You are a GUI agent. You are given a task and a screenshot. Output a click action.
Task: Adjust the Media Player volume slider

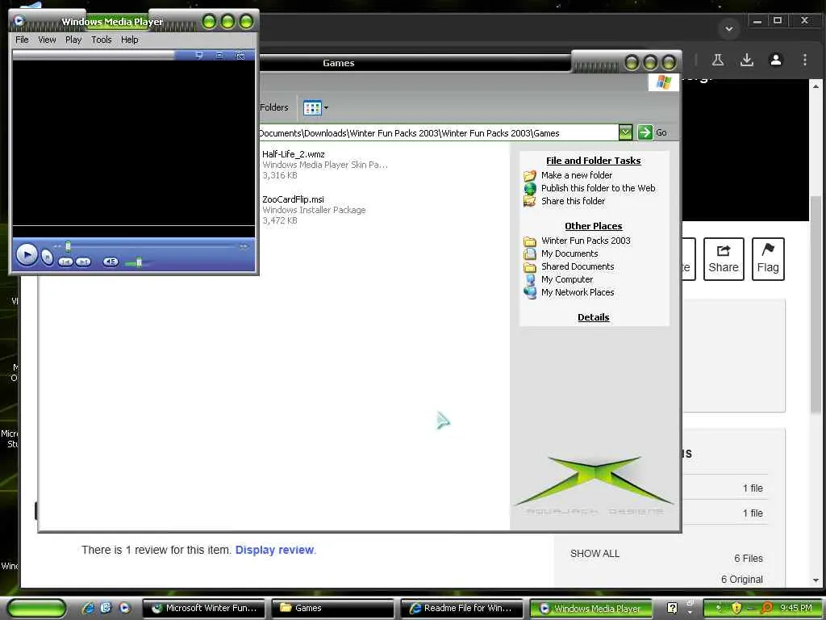click(x=139, y=262)
